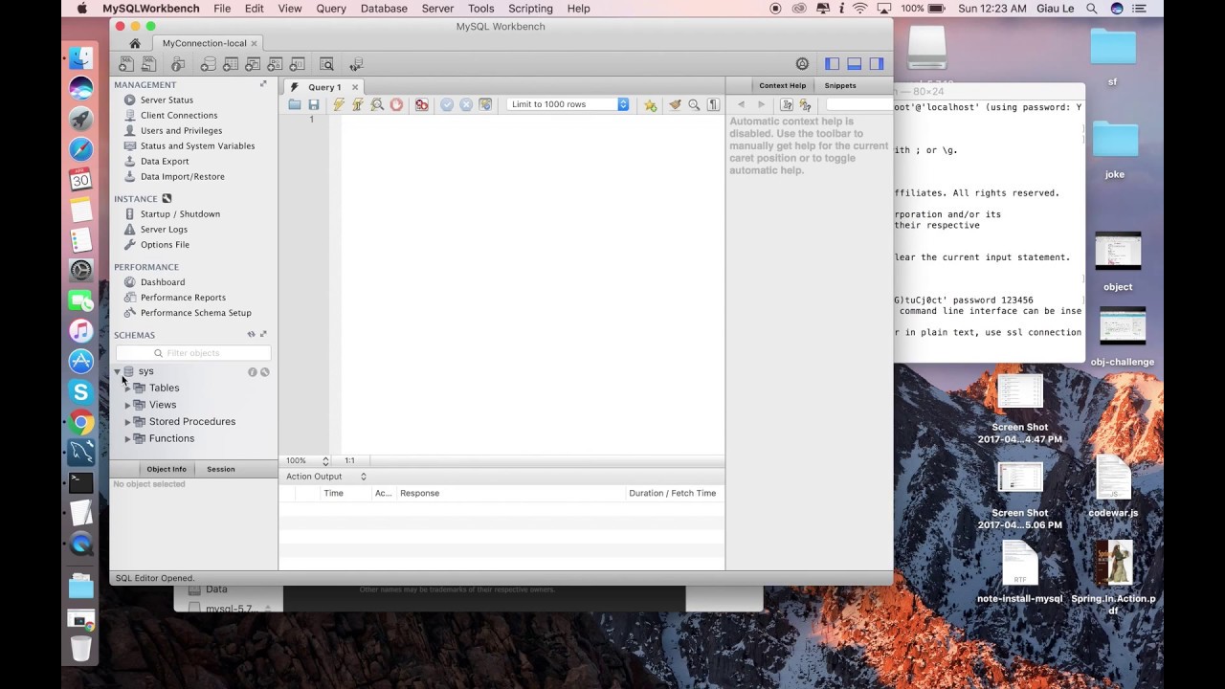
Task: Open Users and Privileges
Action: coord(181,130)
